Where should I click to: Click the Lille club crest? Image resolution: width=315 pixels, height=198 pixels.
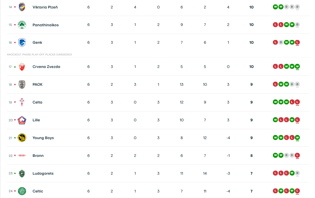click(x=22, y=120)
